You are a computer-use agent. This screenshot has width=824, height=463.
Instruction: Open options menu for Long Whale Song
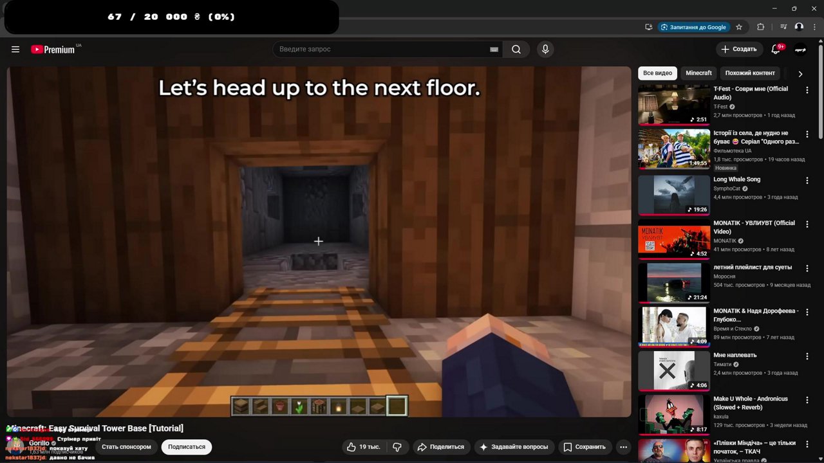coord(807,181)
